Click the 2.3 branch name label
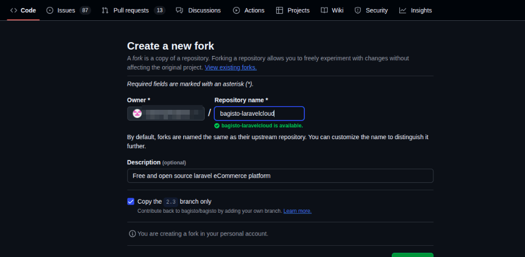 tap(171, 202)
